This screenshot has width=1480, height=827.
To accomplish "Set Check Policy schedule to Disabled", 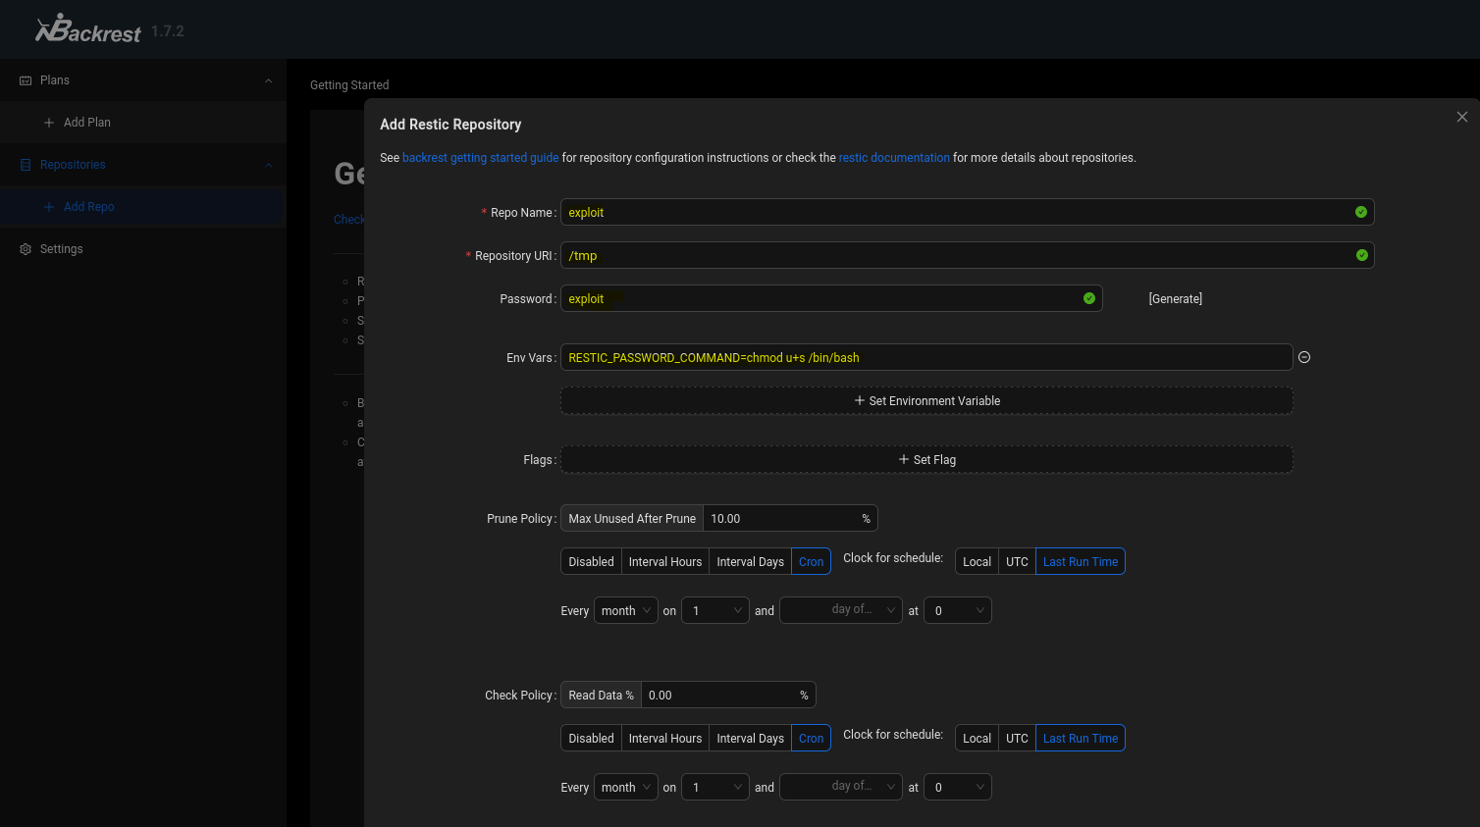I will tap(591, 738).
